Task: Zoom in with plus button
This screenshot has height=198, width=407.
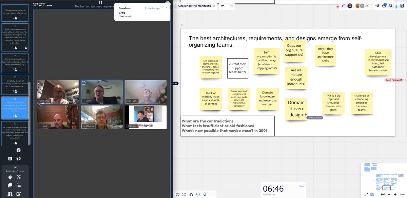Action: point(395,194)
